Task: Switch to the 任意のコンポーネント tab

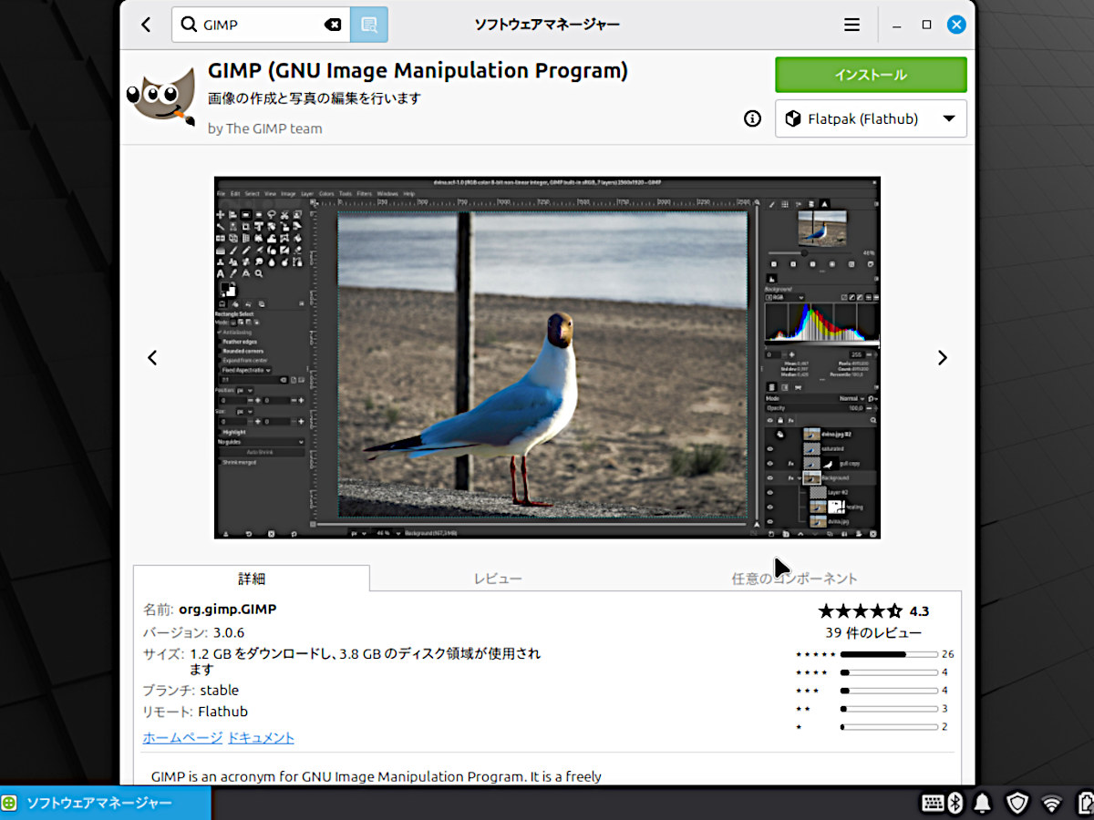Action: pos(794,579)
